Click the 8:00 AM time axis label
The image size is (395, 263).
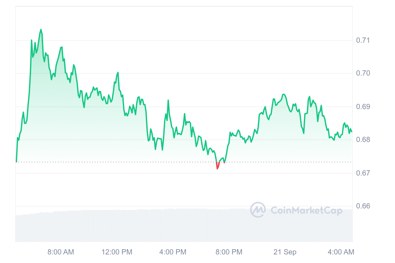point(61,252)
